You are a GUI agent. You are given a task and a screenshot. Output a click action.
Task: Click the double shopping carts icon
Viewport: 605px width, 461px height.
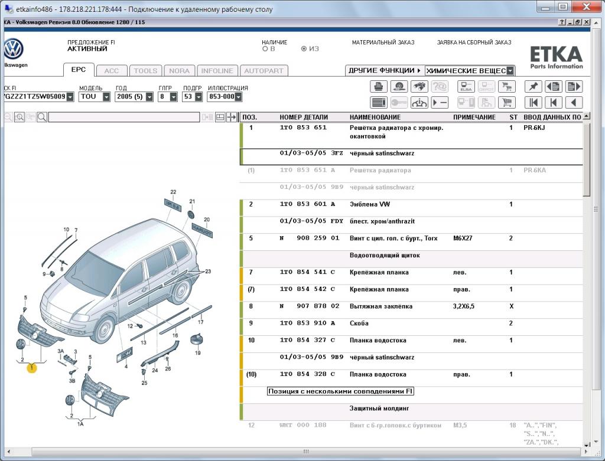(x=506, y=86)
